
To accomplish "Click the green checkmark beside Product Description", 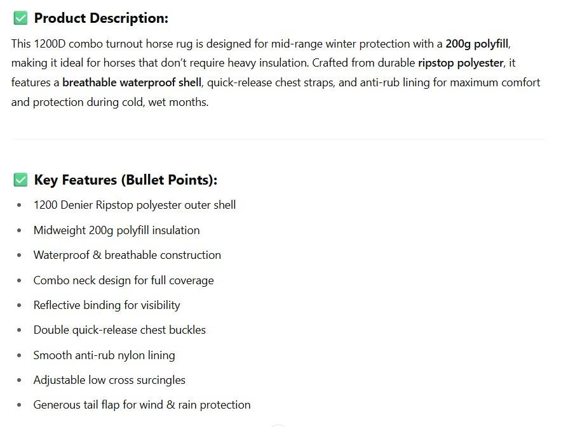I will tap(20, 18).
